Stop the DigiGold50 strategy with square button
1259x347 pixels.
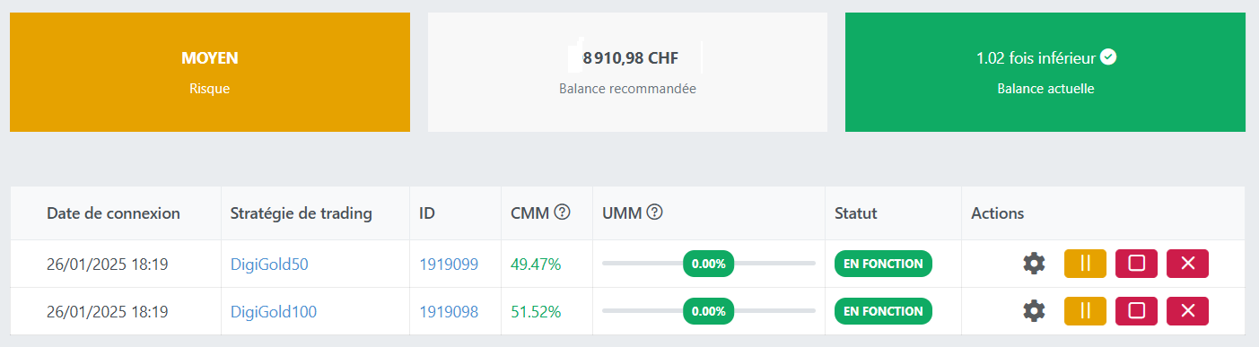(1136, 264)
